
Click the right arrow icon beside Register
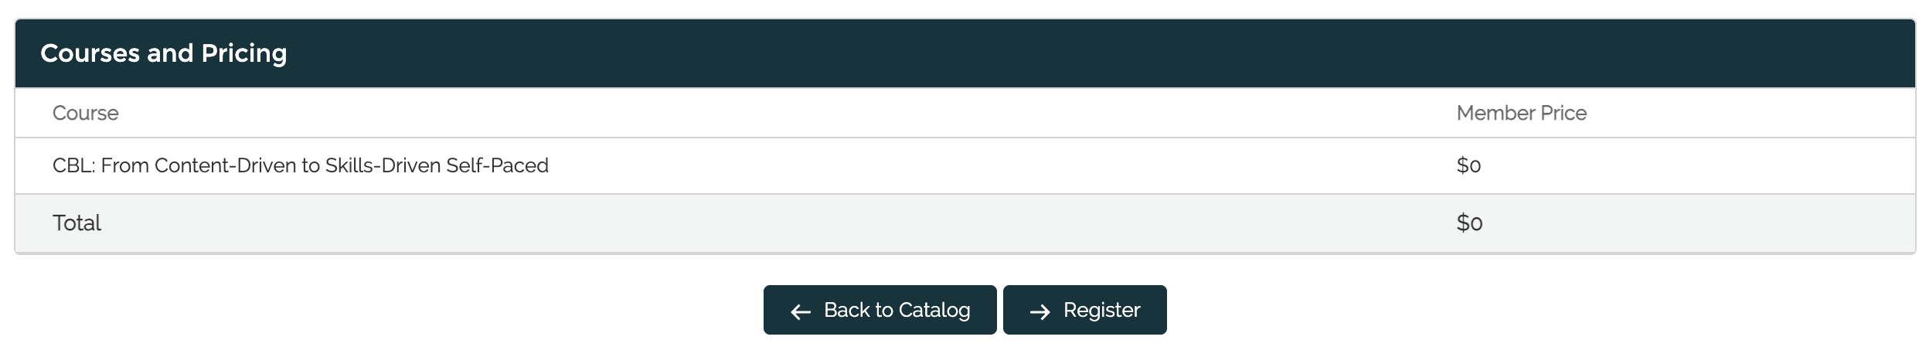1040,311
